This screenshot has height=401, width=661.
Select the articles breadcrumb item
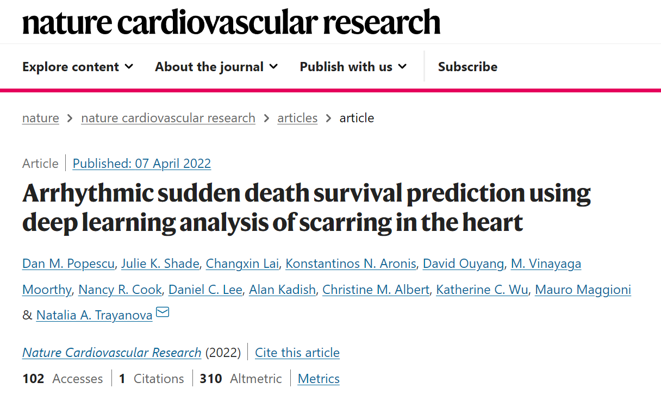[x=297, y=118]
